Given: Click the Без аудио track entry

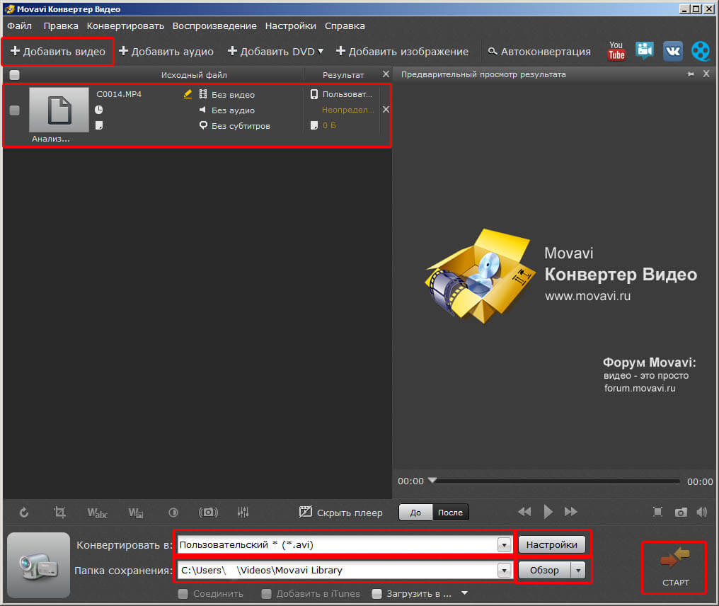Looking at the screenshot, I should click(x=233, y=110).
